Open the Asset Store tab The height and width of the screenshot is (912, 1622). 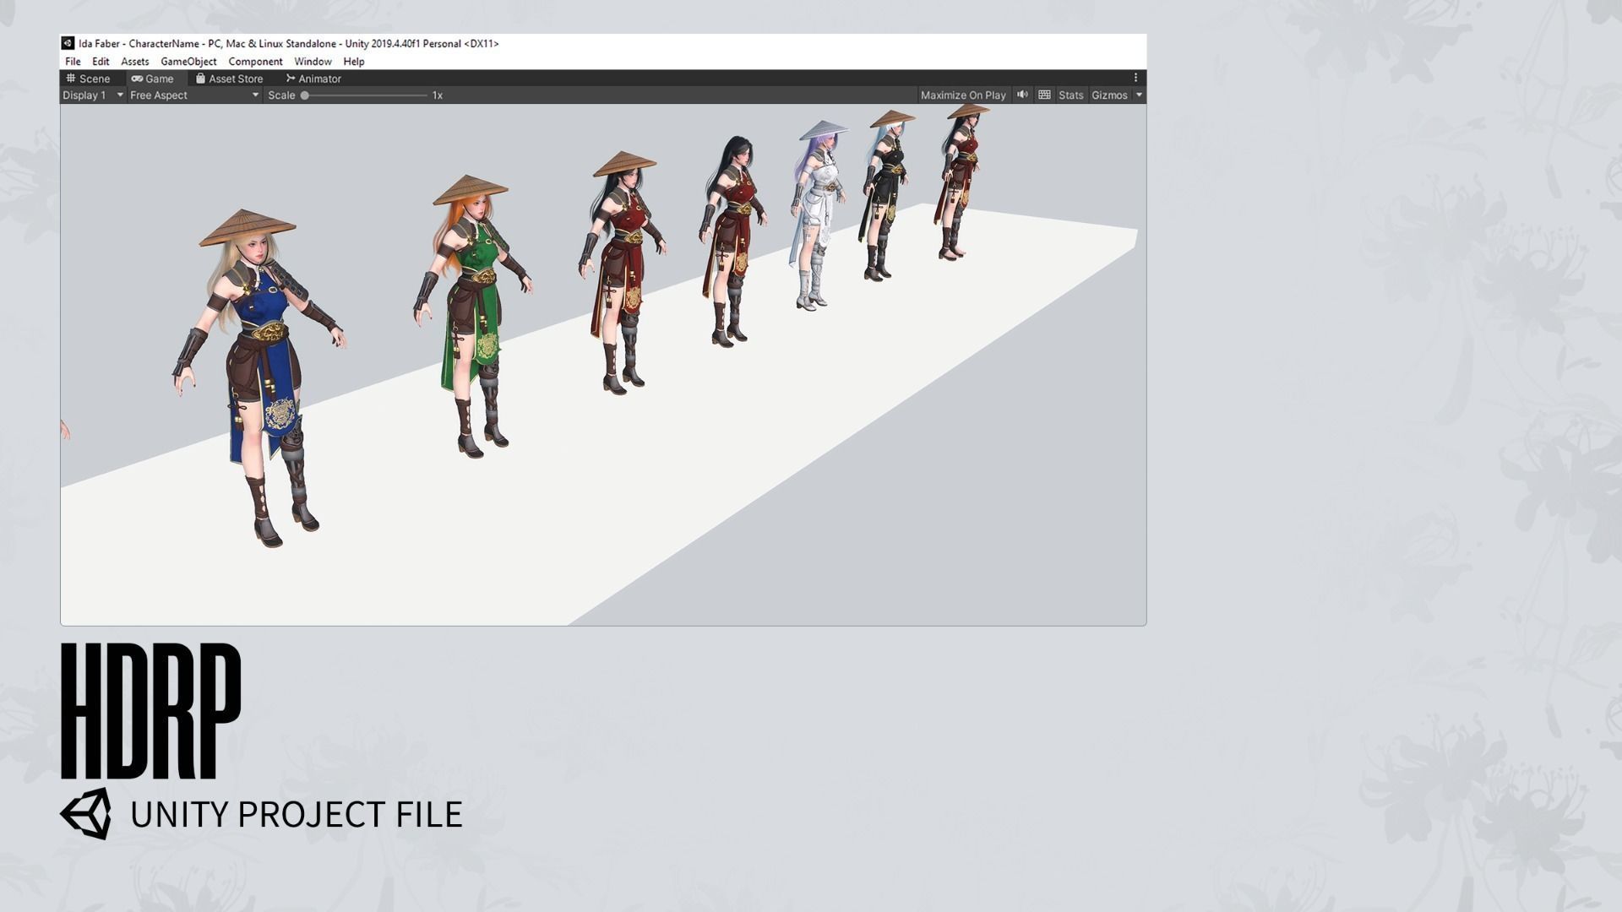[x=229, y=79]
